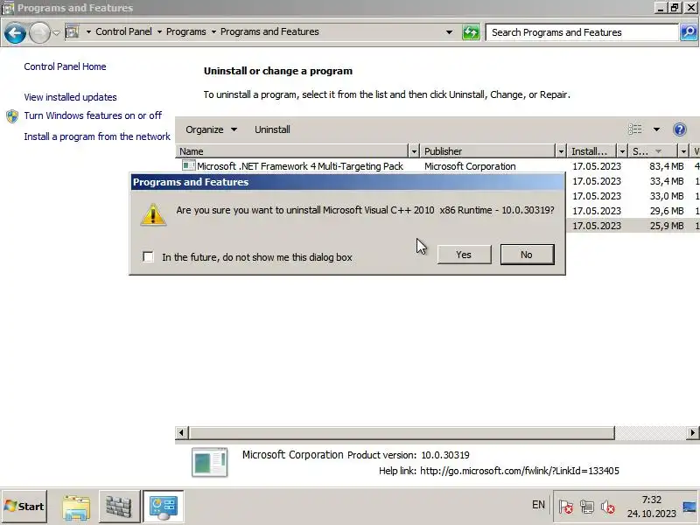Click the forward navigation arrow
Screen dimensions: 700x525
click(x=39, y=32)
